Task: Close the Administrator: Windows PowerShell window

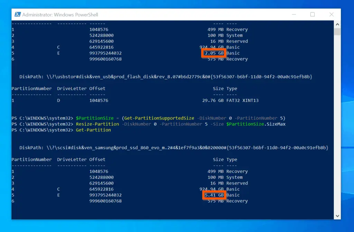Action: 332,15
